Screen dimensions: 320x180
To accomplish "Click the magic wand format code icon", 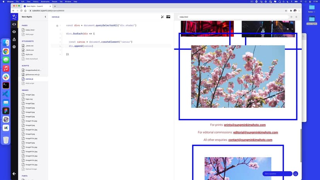I will (x=163, y=17).
